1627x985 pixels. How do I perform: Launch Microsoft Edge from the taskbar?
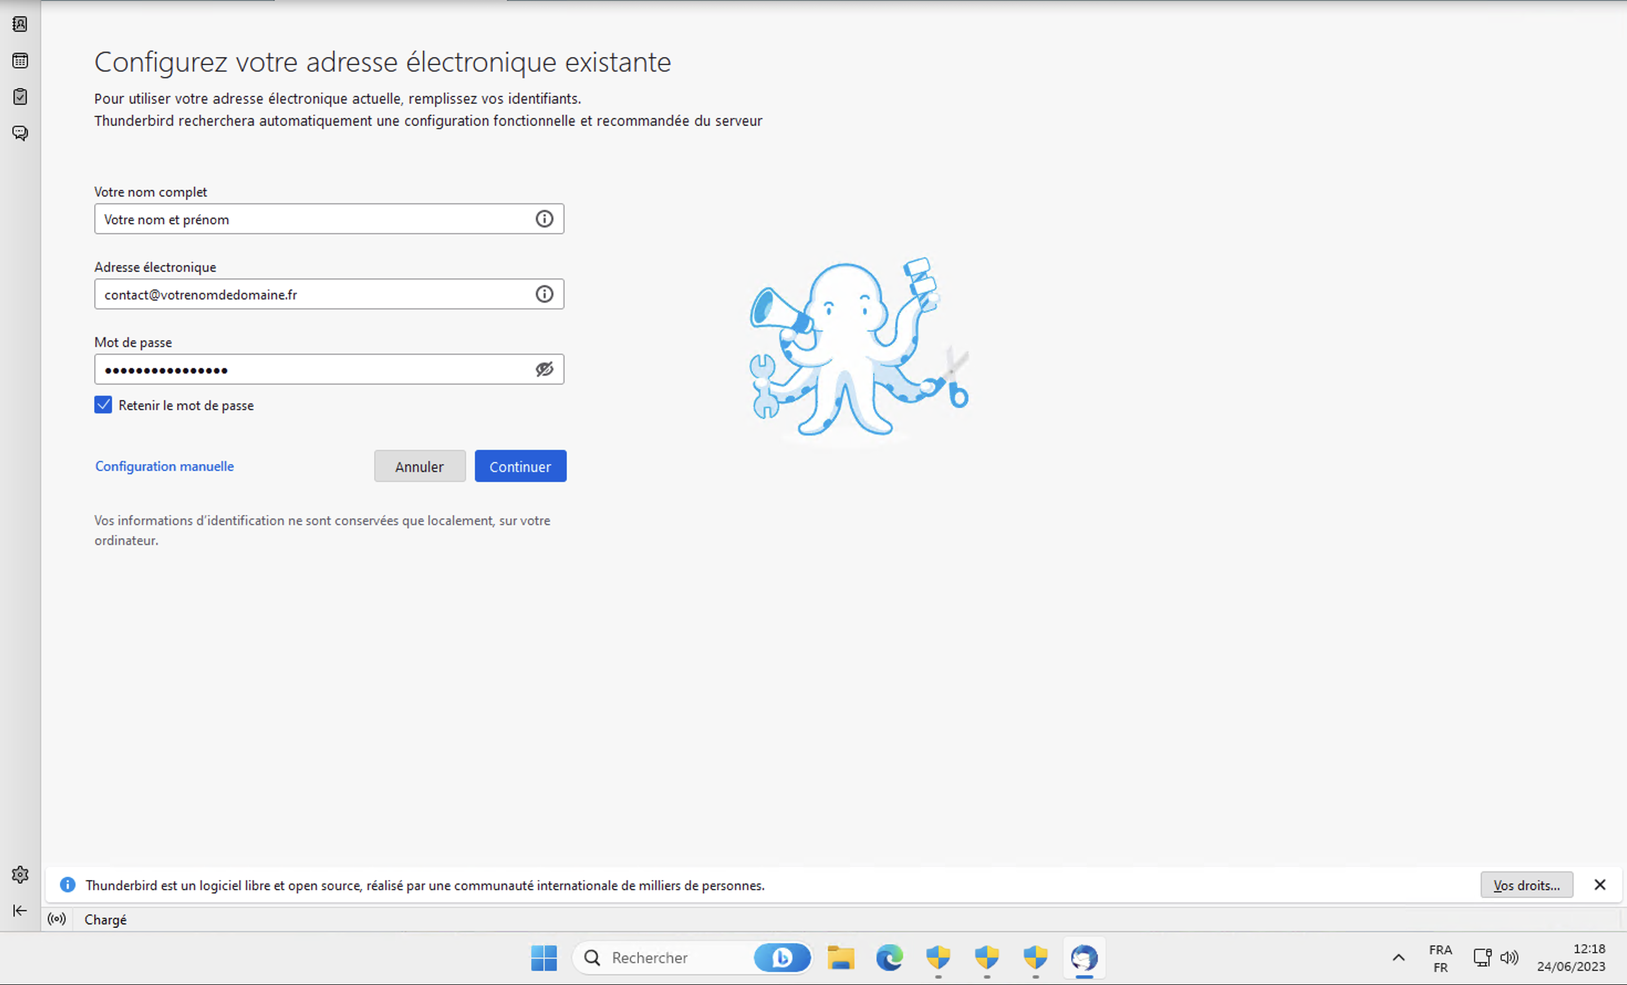889,958
